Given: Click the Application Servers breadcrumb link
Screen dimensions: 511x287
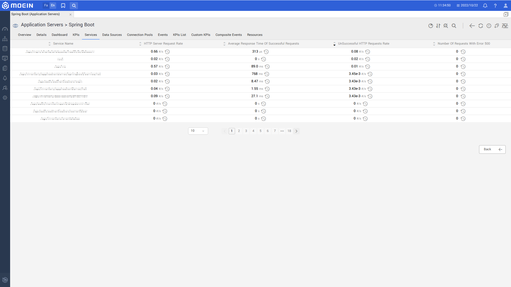Looking at the screenshot, I should coord(42,25).
